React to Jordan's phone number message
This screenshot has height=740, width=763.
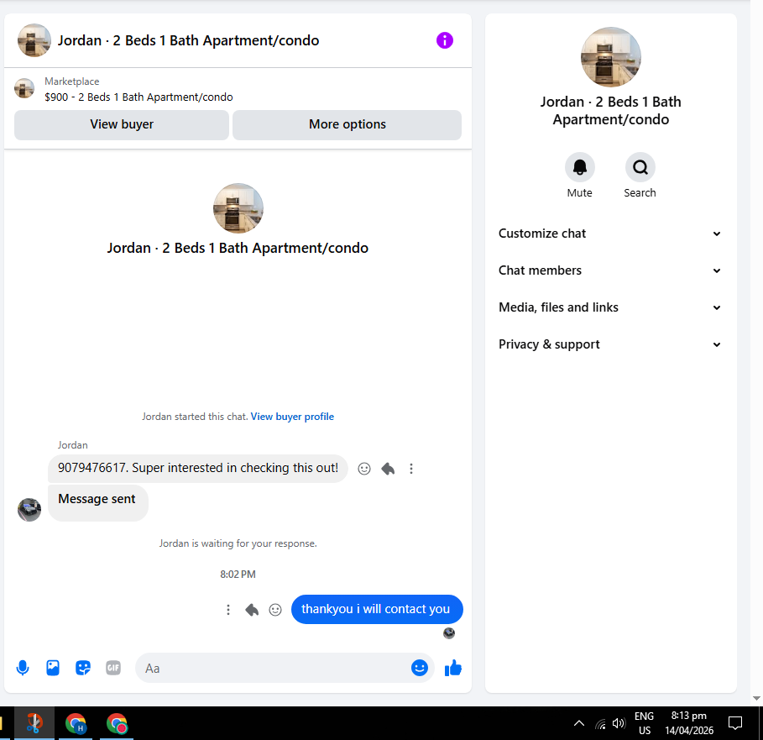(364, 469)
